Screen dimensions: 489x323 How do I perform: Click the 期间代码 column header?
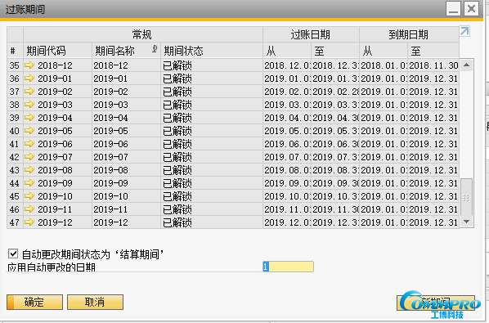[x=57, y=51]
